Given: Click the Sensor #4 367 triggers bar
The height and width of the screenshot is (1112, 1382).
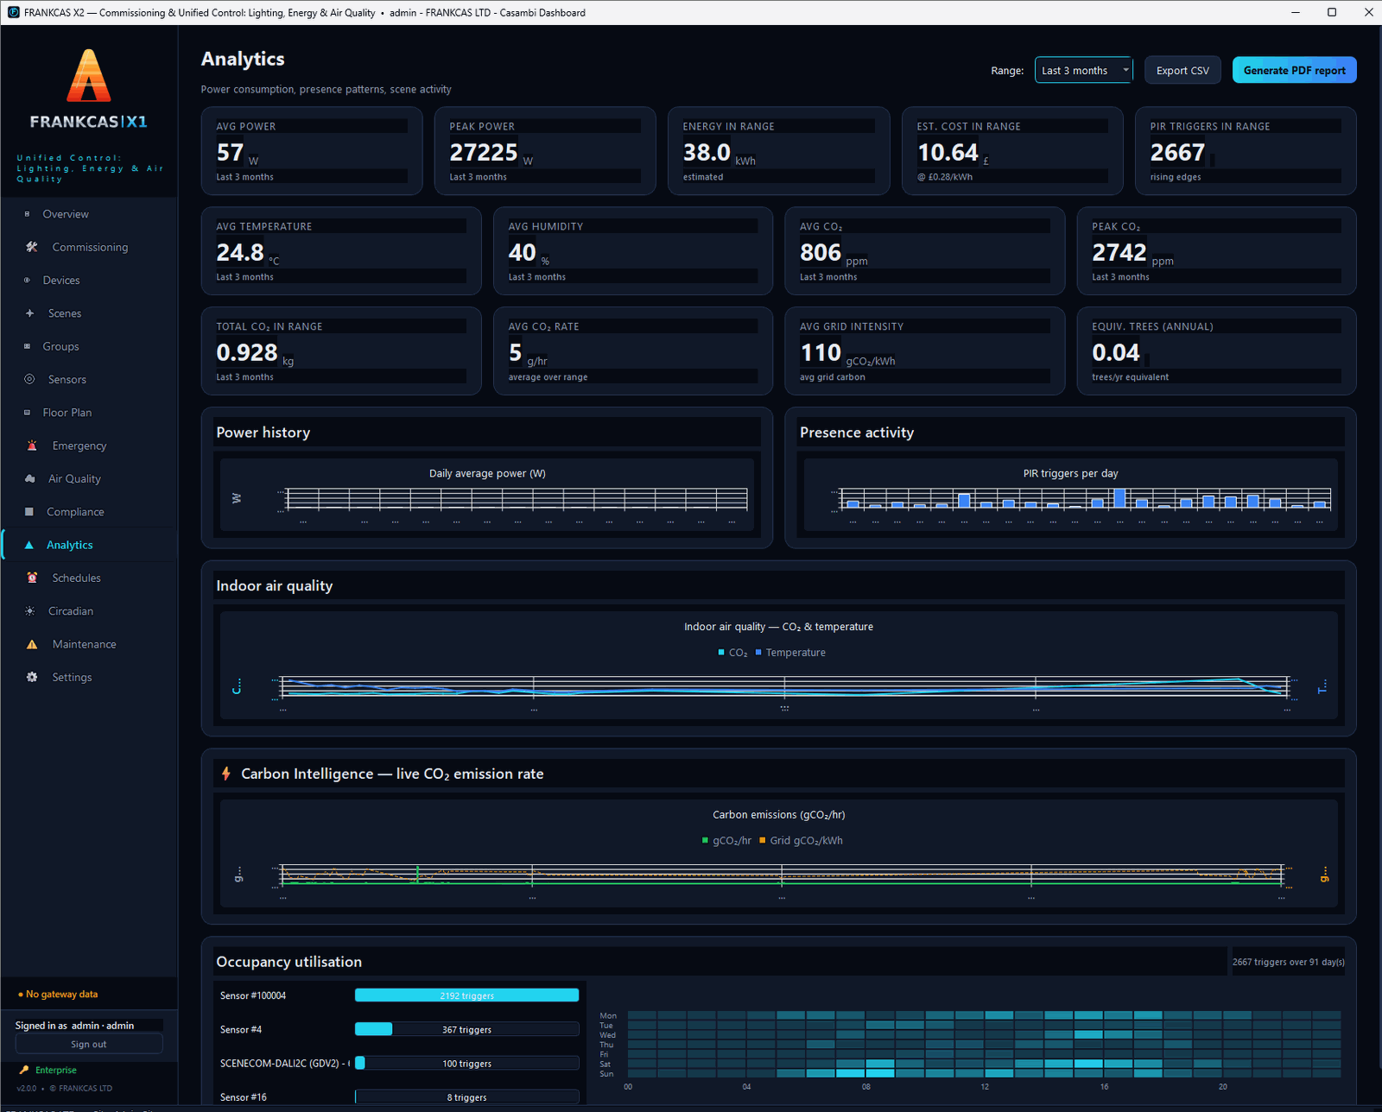Looking at the screenshot, I should [466, 1029].
